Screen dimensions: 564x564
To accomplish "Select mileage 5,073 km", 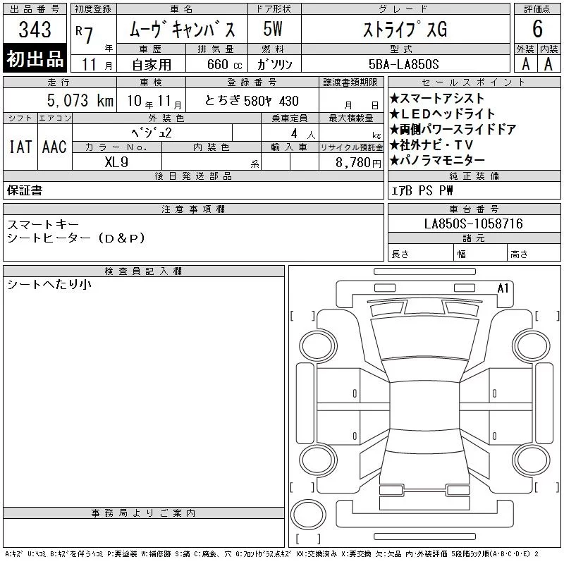I will pos(80,101).
